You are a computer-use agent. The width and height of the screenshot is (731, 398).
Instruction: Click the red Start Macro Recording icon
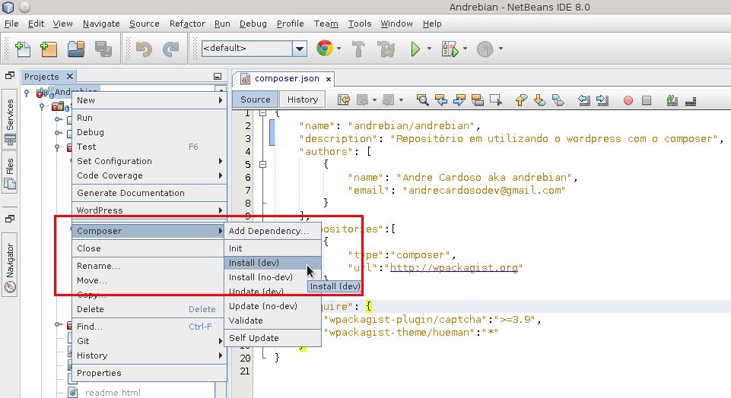pos(628,100)
